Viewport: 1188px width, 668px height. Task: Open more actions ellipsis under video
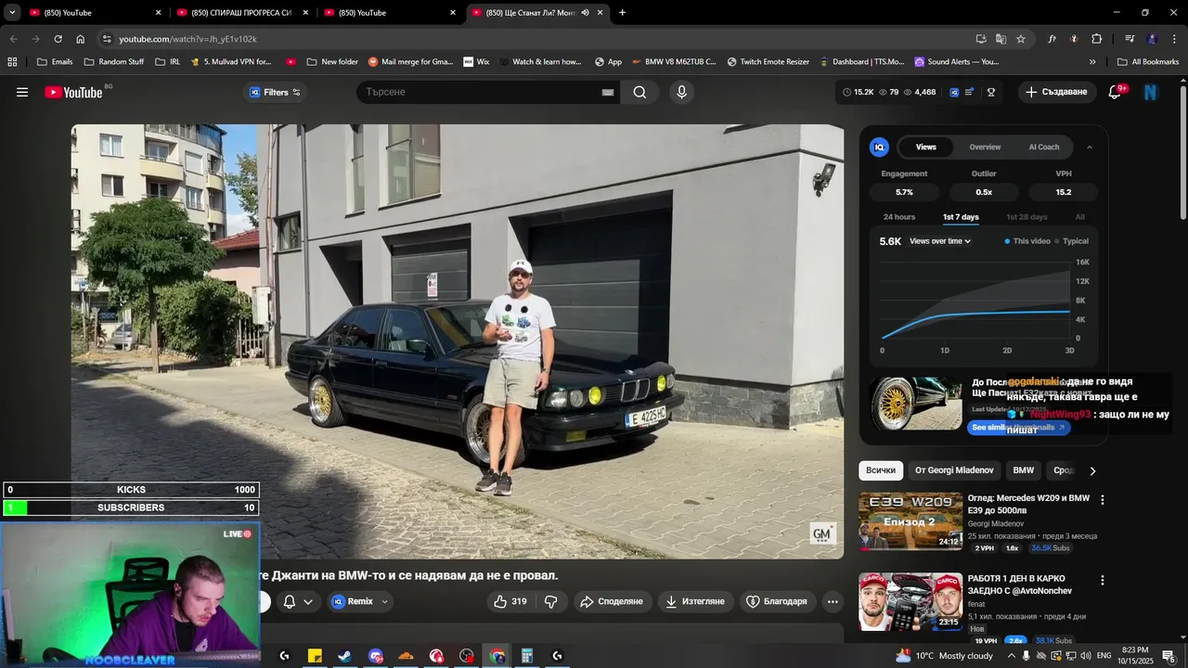point(833,601)
